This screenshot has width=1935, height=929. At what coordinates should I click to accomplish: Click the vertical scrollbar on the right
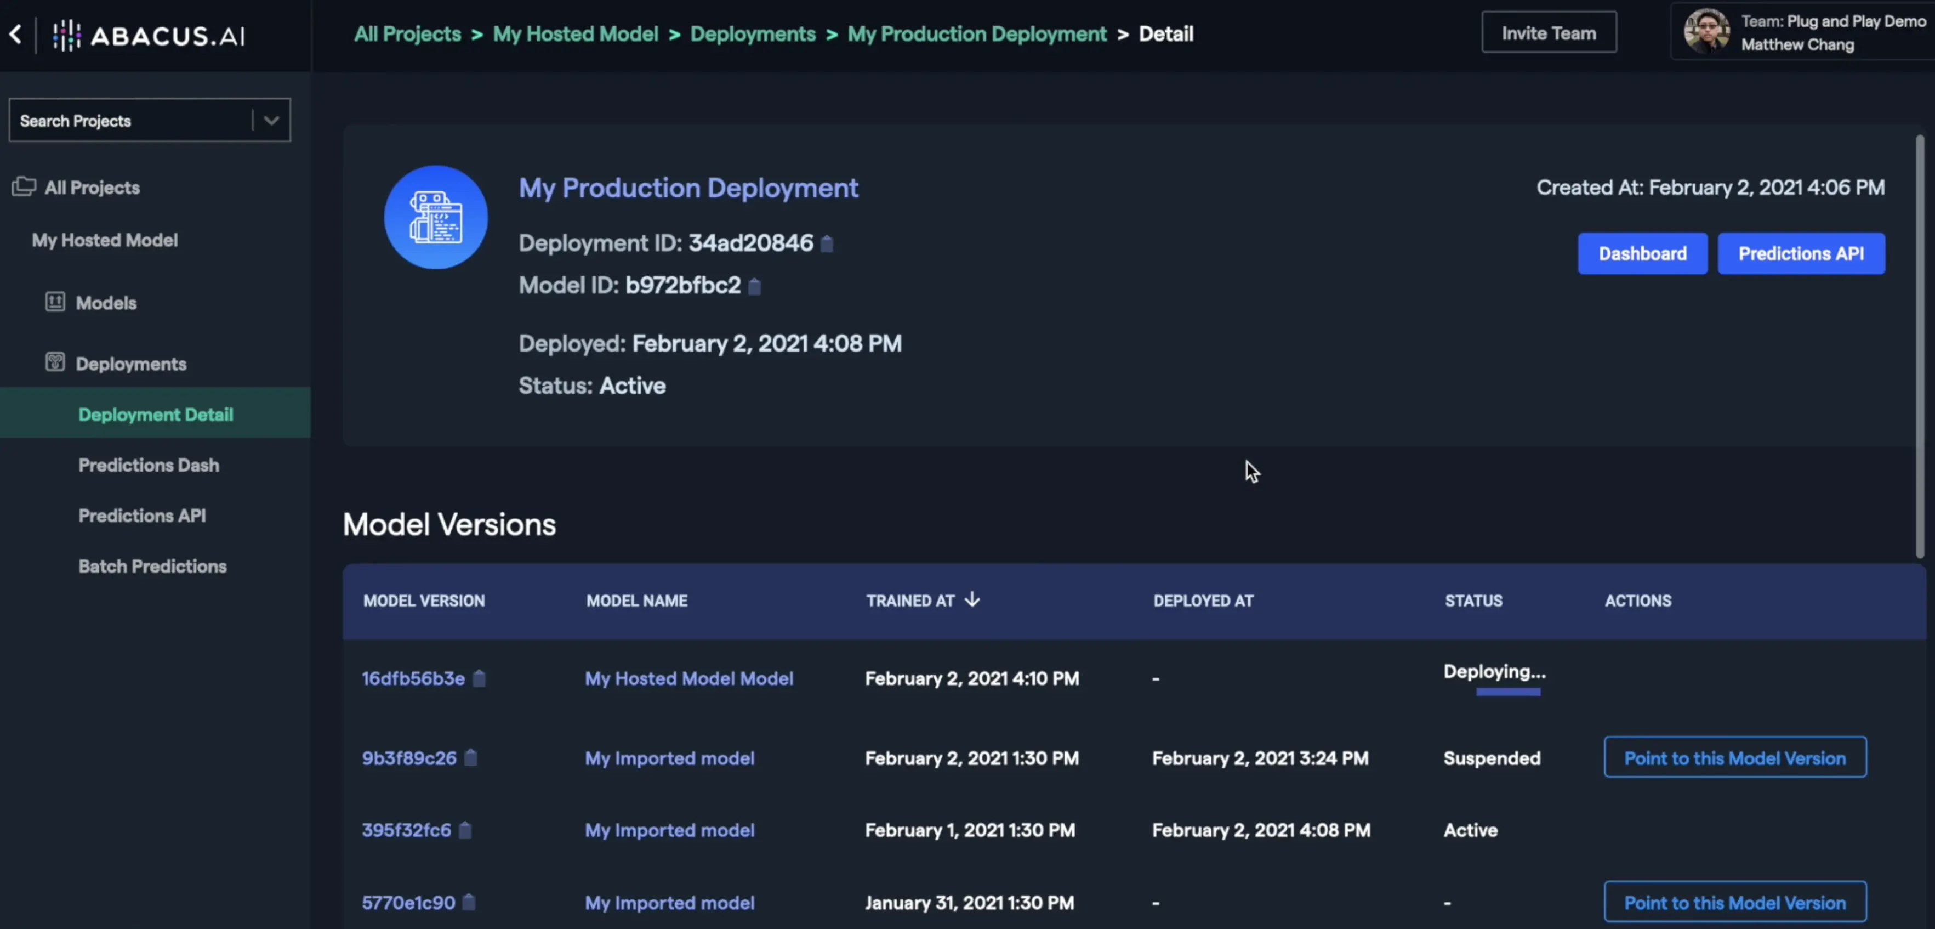point(1920,345)
